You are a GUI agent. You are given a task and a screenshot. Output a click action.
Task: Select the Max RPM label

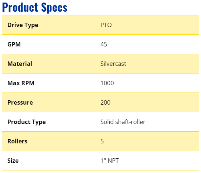coord(21,83)
